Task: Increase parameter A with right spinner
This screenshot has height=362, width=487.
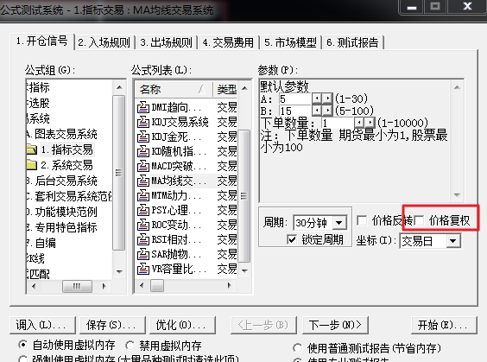Action: coord(327,98)
